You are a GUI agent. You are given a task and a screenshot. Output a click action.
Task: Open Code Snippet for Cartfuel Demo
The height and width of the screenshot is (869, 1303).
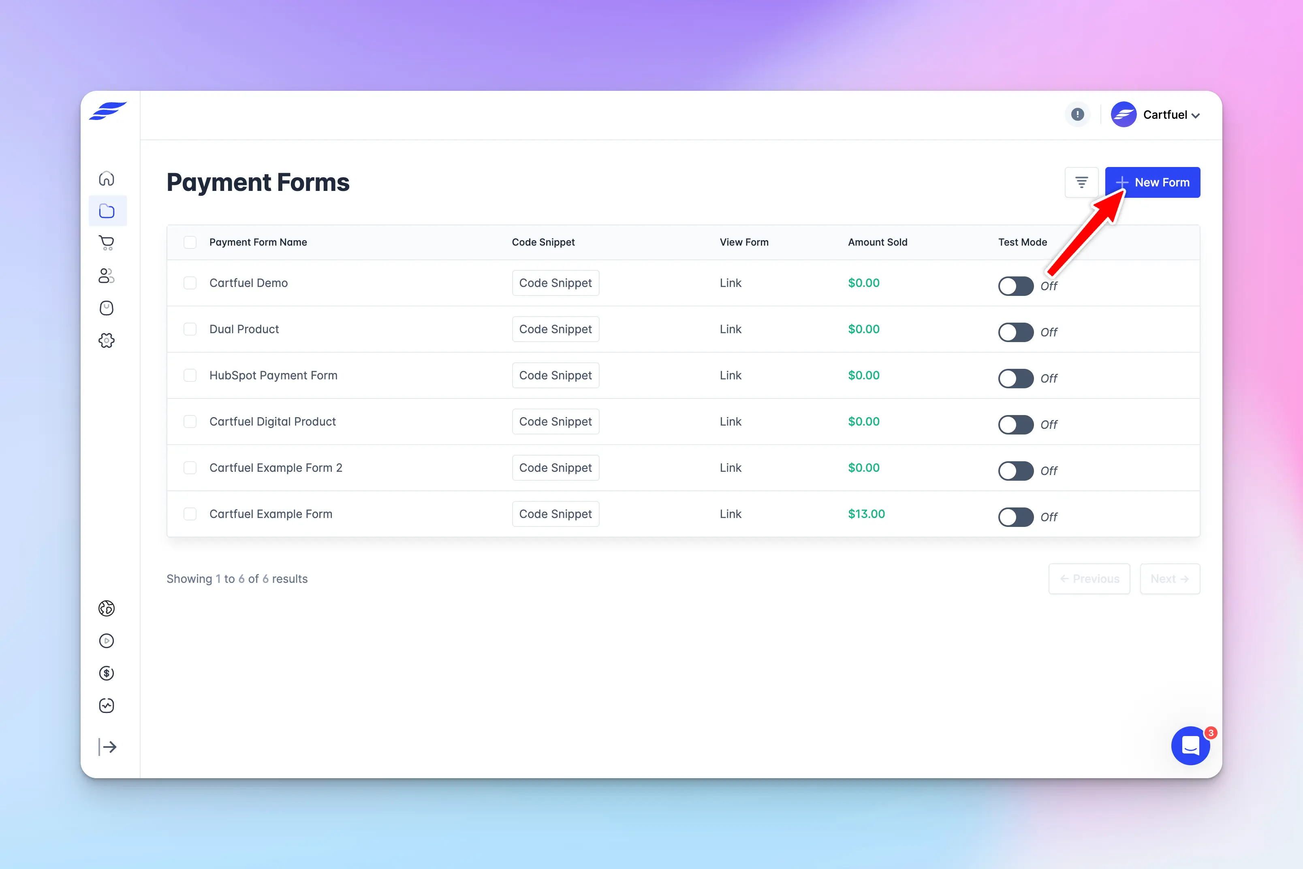click(555, 283)
